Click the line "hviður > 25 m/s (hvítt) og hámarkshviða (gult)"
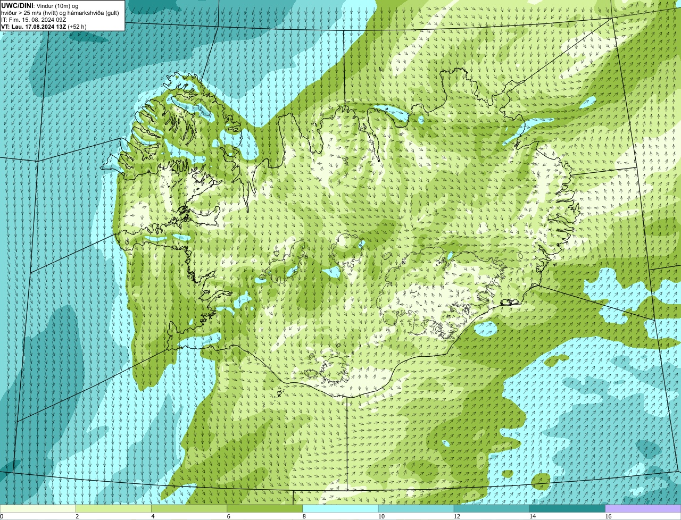This screenshot has width=681, height=520. pos(60,12)
